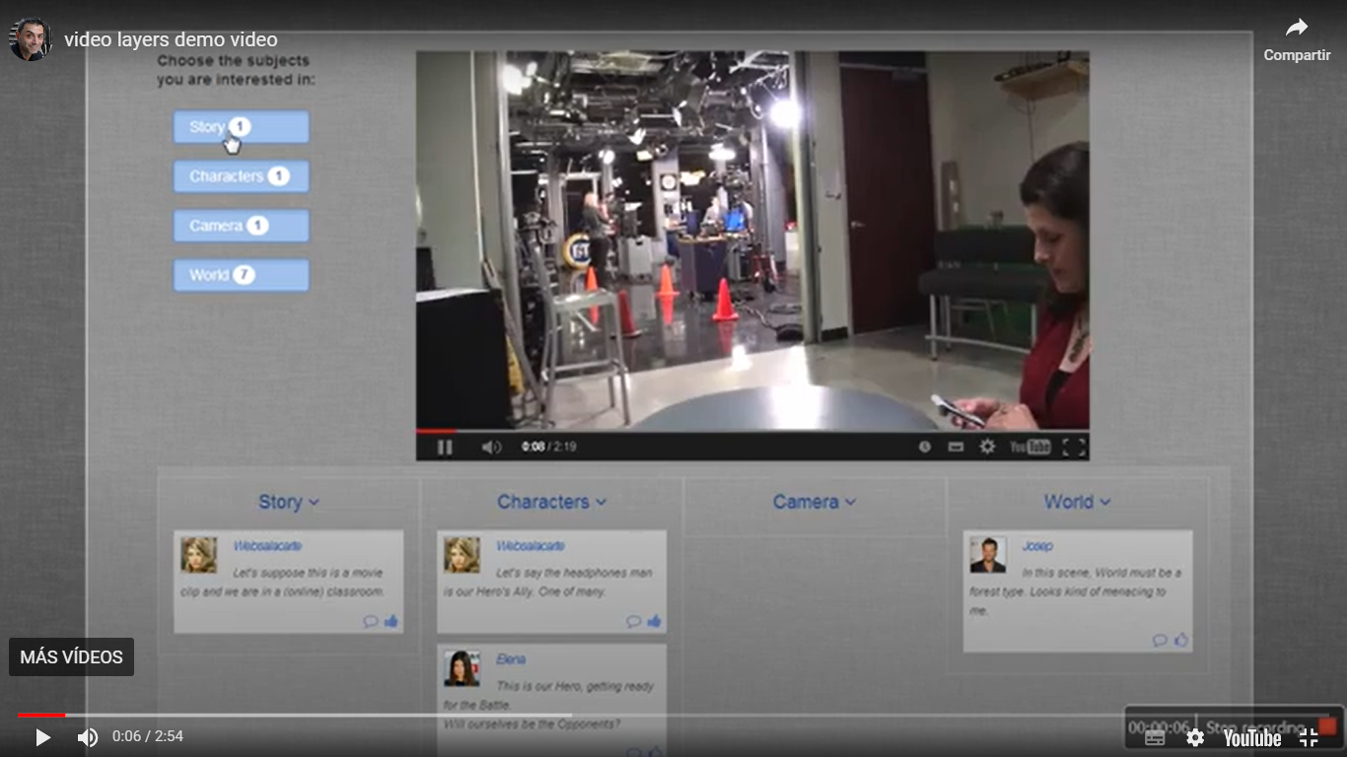Like the headphones man comment
The image size is (1347, 757).
pyautogui.click(x=654, y=621)
